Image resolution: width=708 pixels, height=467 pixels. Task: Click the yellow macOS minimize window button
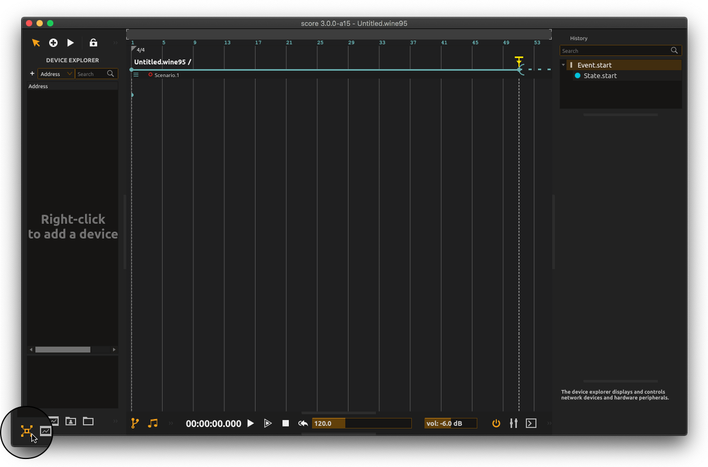pyautogui.click(x=39, y=23)
